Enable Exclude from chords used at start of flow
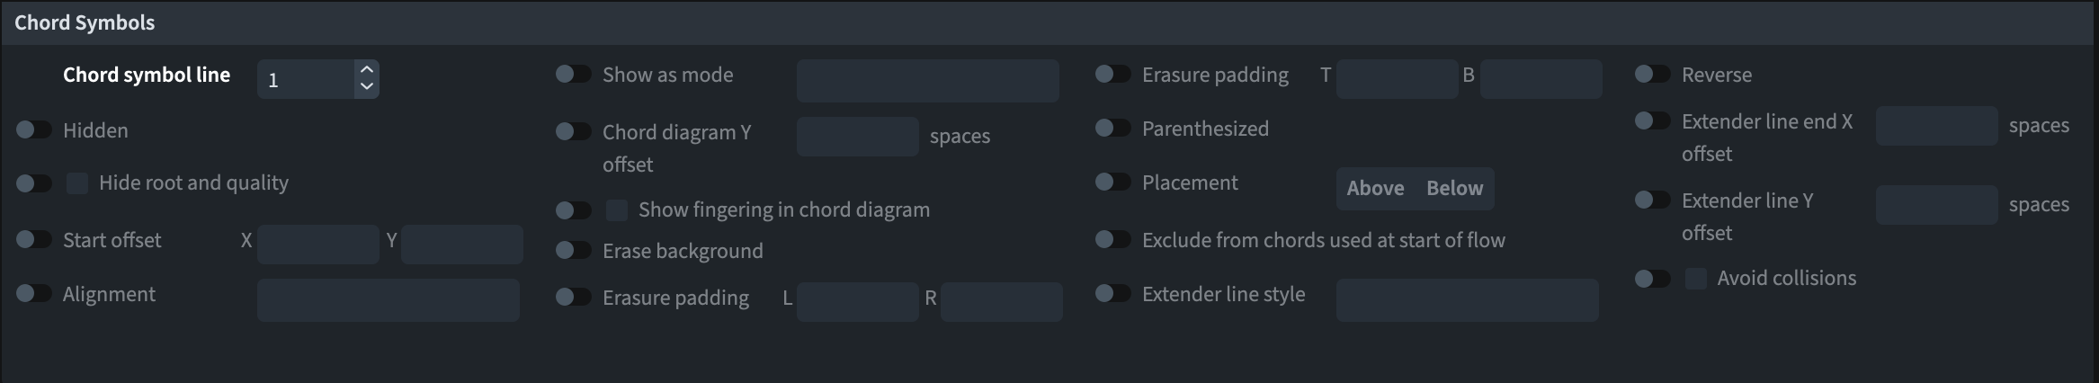 click(x=1113, y=239)
